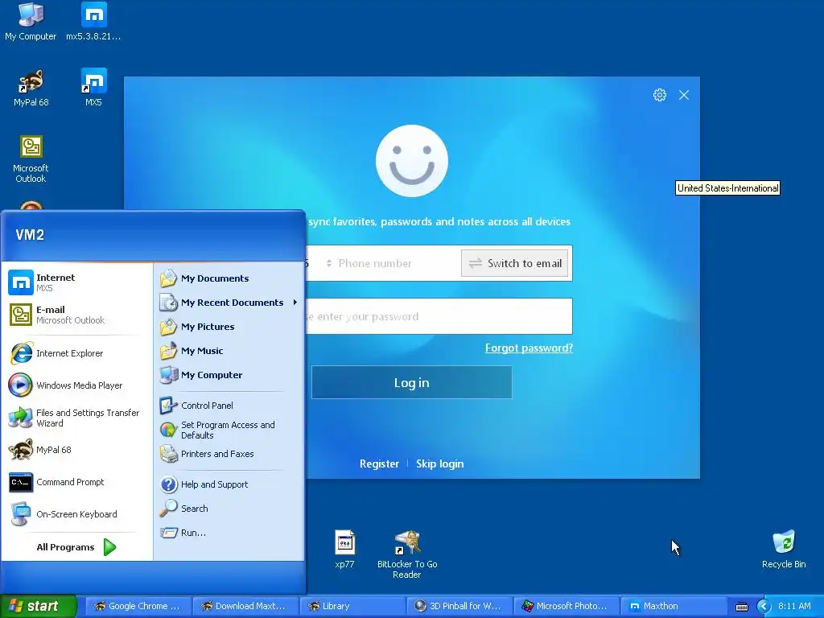
Task: Expand My Recent Documents submenu
Action: tap(228, 303)
